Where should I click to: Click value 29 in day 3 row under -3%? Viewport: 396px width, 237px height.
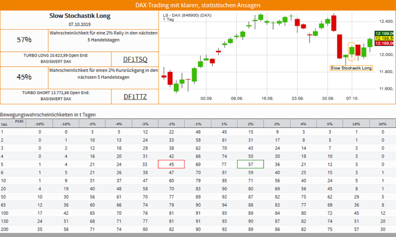click(145, 148)
